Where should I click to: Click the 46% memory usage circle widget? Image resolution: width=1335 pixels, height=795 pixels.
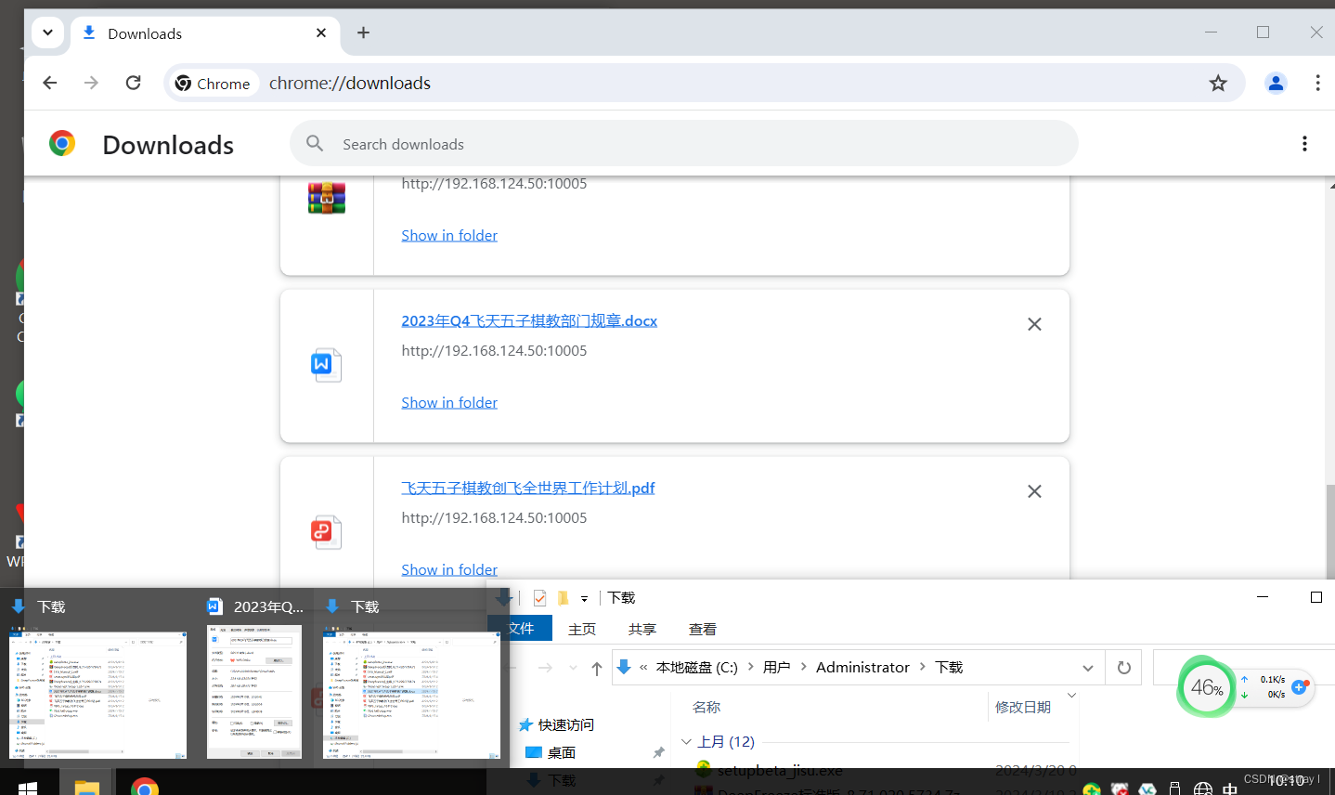[x=1207, y=687]
